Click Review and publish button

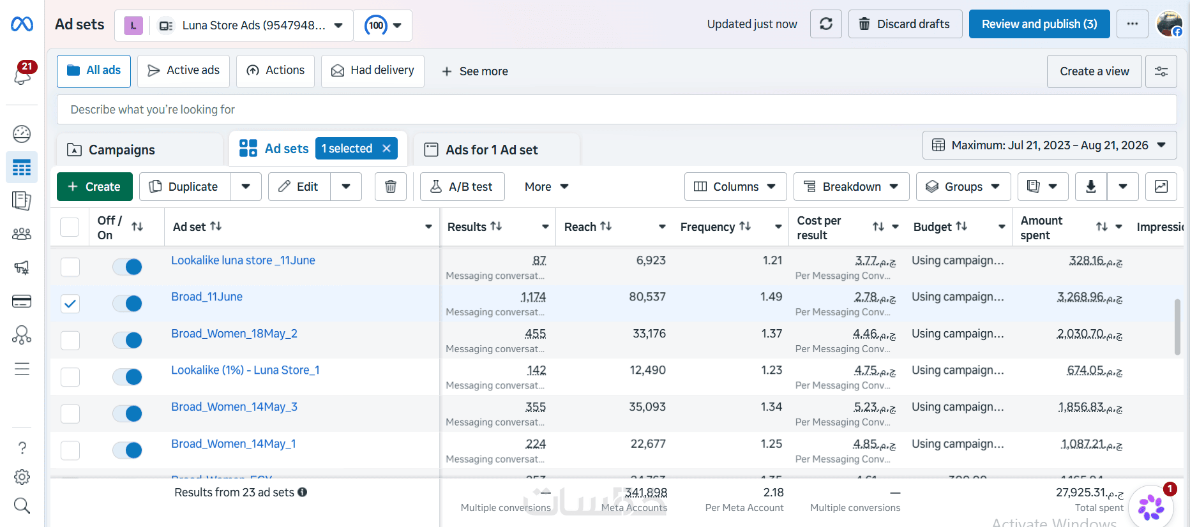[1039, 24]
